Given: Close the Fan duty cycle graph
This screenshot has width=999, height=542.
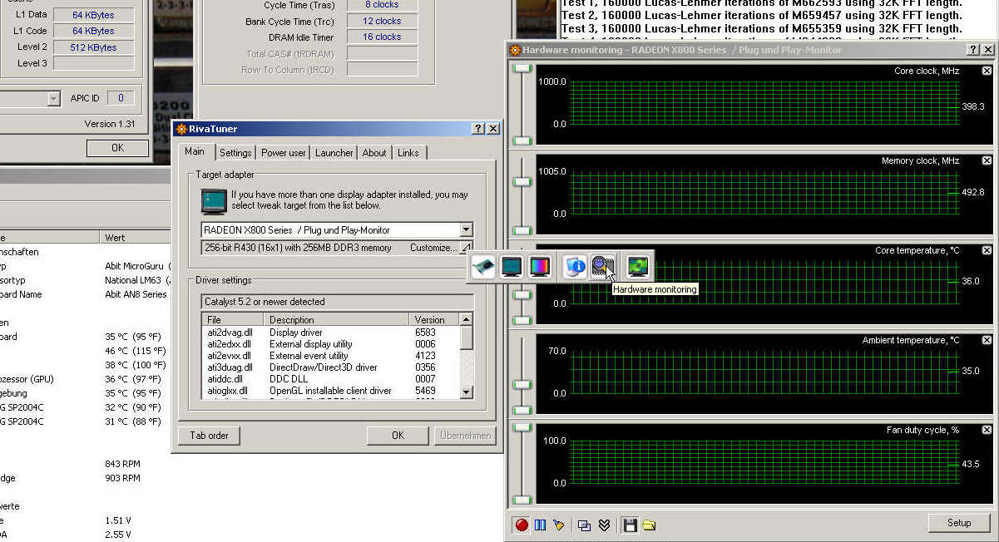Looking at the screenshot, I should point(987,430).
